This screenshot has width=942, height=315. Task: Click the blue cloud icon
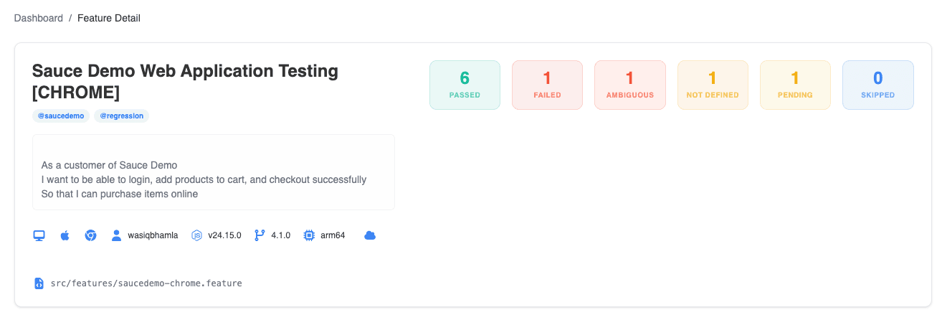click(370, 235)
